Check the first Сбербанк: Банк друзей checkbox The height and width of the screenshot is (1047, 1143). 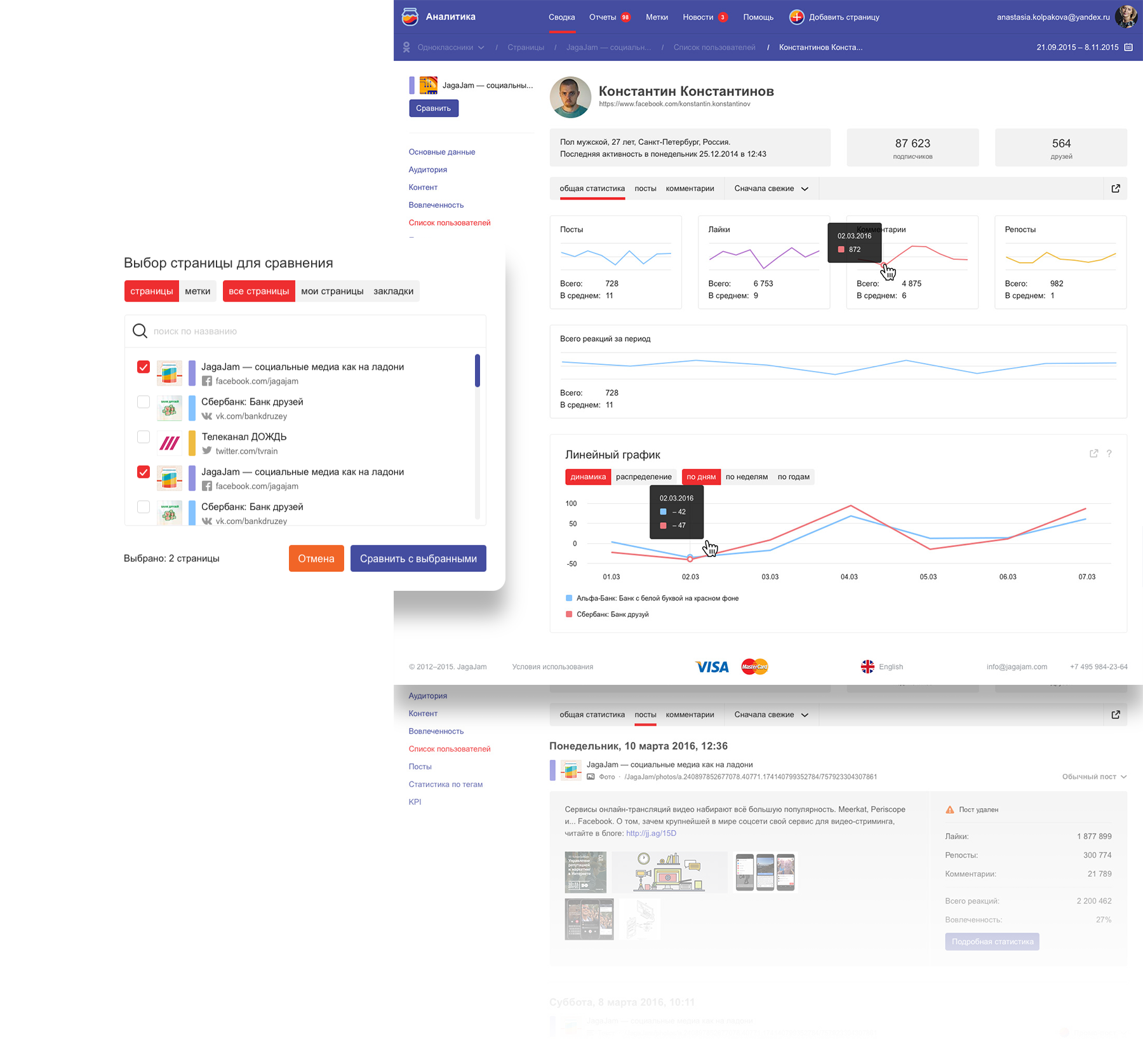144,402
